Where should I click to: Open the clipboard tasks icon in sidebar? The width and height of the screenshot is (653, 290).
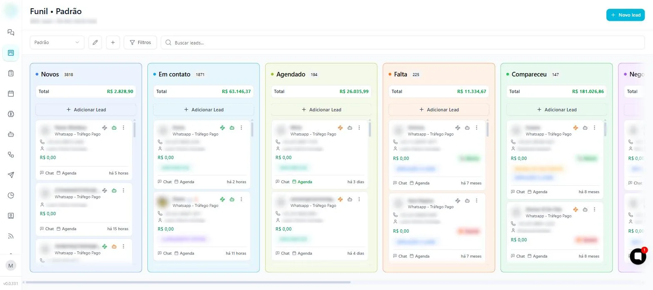coord(11,73)
